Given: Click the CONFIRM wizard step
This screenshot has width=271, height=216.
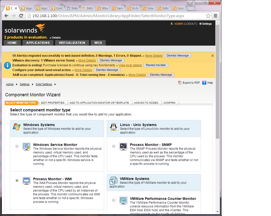Looking at the screenshot, I should 169,103.
